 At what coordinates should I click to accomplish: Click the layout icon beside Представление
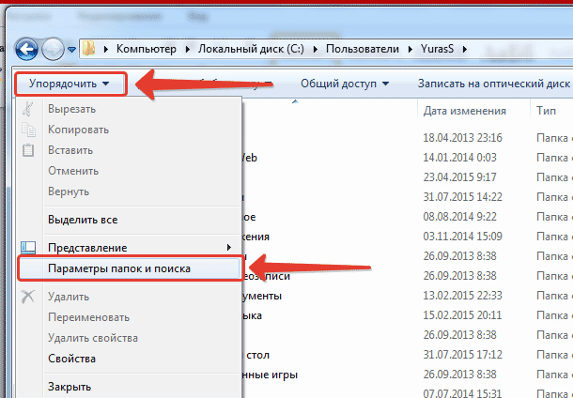28,248
